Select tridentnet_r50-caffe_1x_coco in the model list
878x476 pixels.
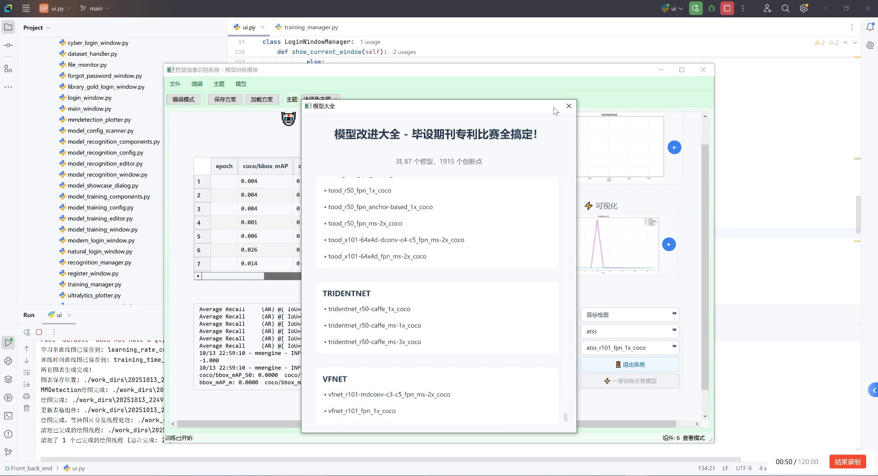point(369,309)
